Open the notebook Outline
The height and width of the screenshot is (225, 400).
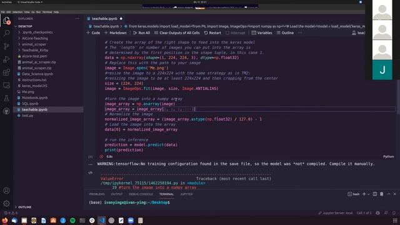point(285,33)
